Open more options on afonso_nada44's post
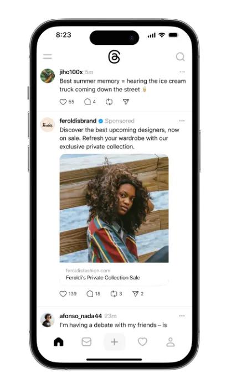The image size is (226, 384). (x=182, y=316)
